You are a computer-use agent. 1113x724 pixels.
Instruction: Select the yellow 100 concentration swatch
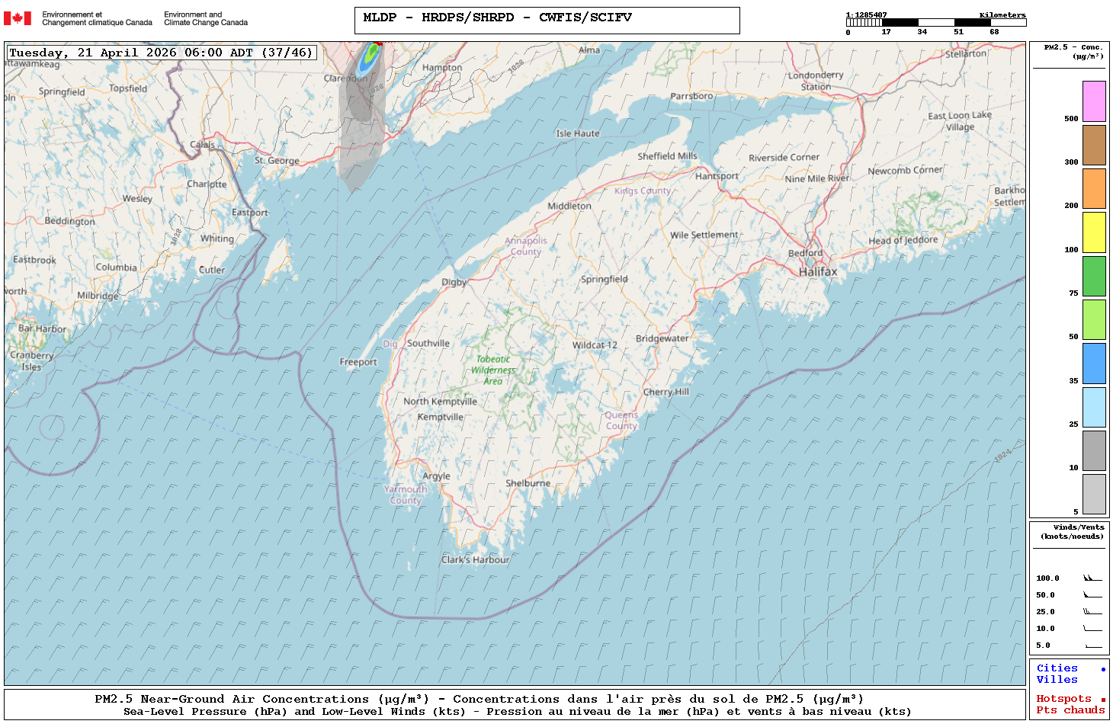coord(1094,232)
